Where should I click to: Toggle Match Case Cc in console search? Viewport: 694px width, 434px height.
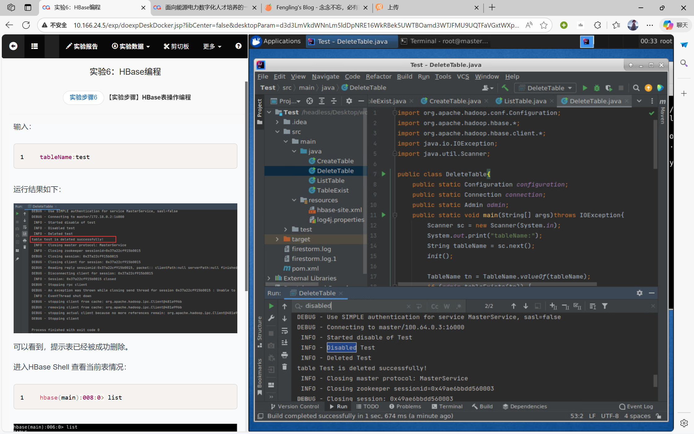(x=434, y=306)
